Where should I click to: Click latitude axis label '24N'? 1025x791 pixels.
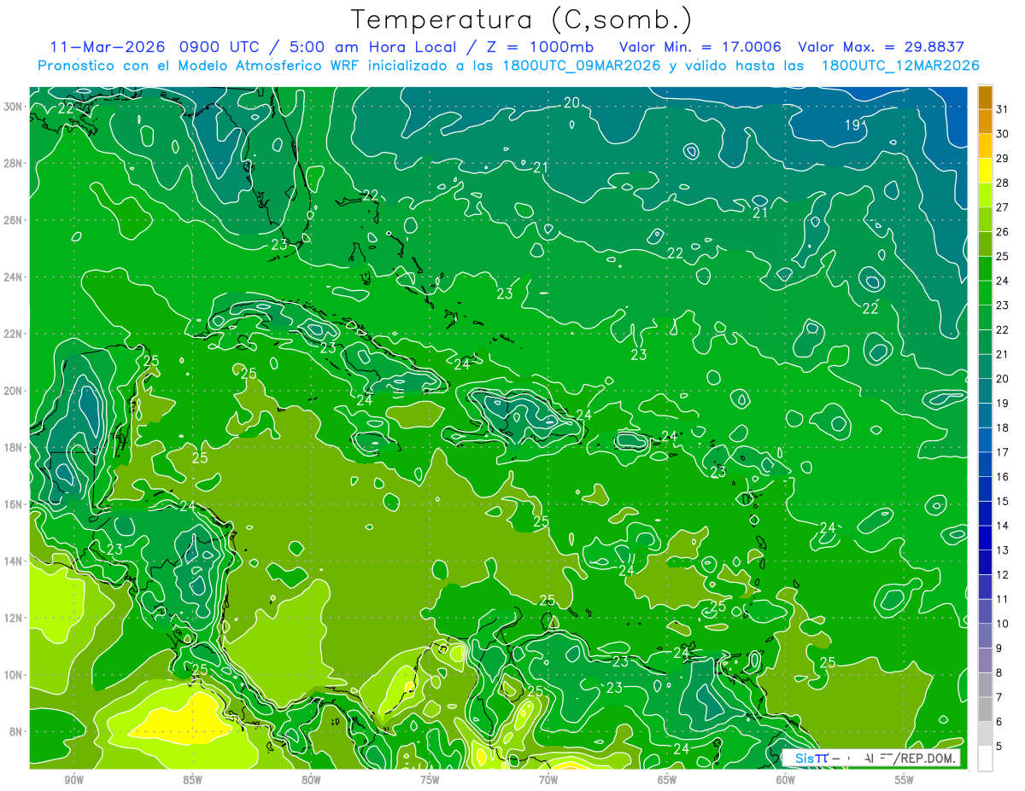tap(14, 277)
